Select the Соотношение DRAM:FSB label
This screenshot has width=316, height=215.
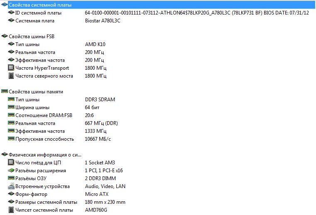coord(44,115)
